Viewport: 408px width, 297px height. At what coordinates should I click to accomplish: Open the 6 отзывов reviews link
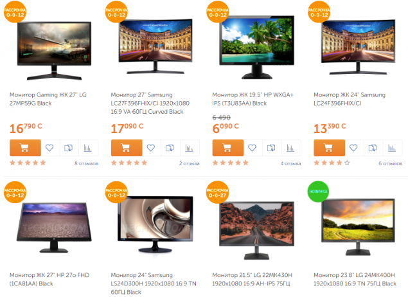click(390, 163)
